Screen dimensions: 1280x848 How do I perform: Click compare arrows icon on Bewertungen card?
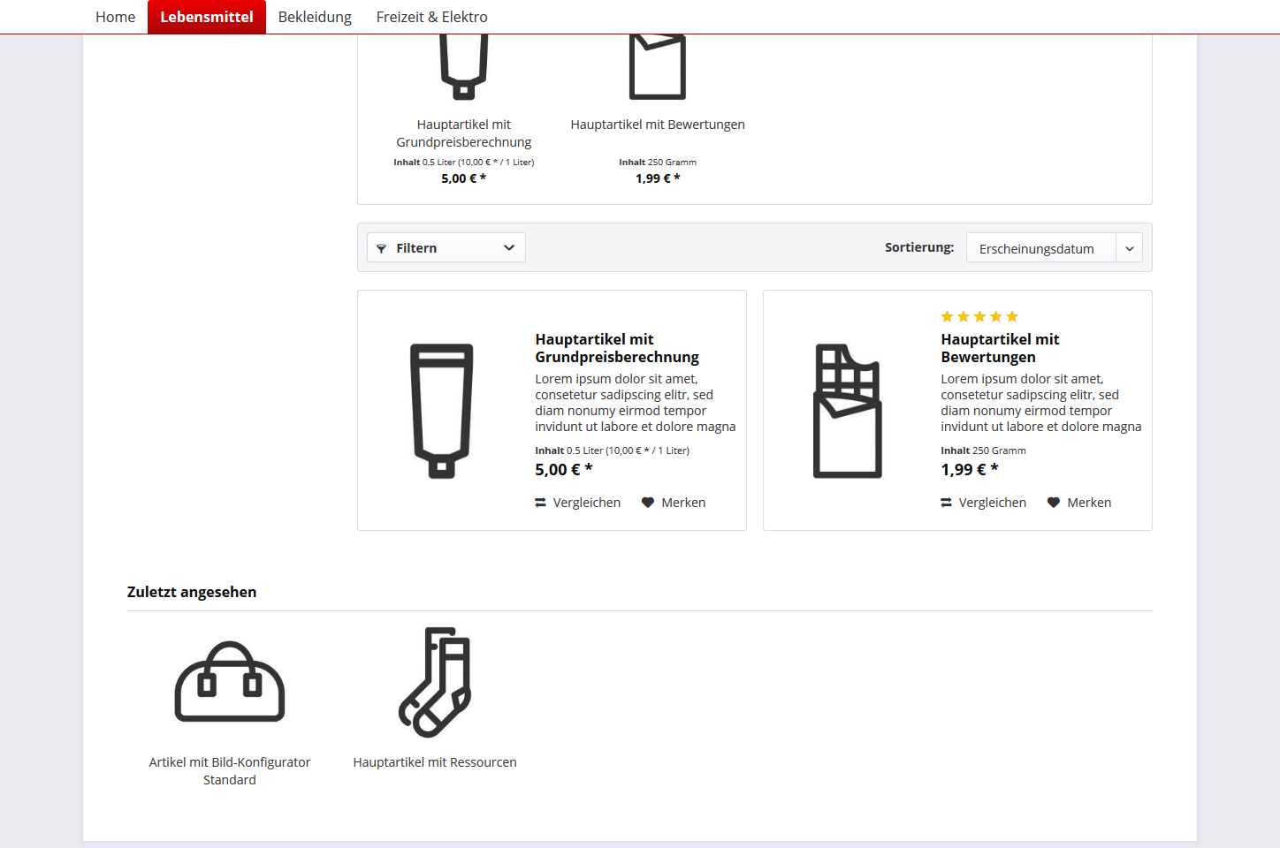coord(946,503)
